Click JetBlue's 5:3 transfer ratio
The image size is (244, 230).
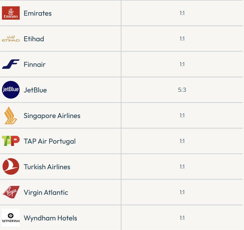tap(182, 90)
